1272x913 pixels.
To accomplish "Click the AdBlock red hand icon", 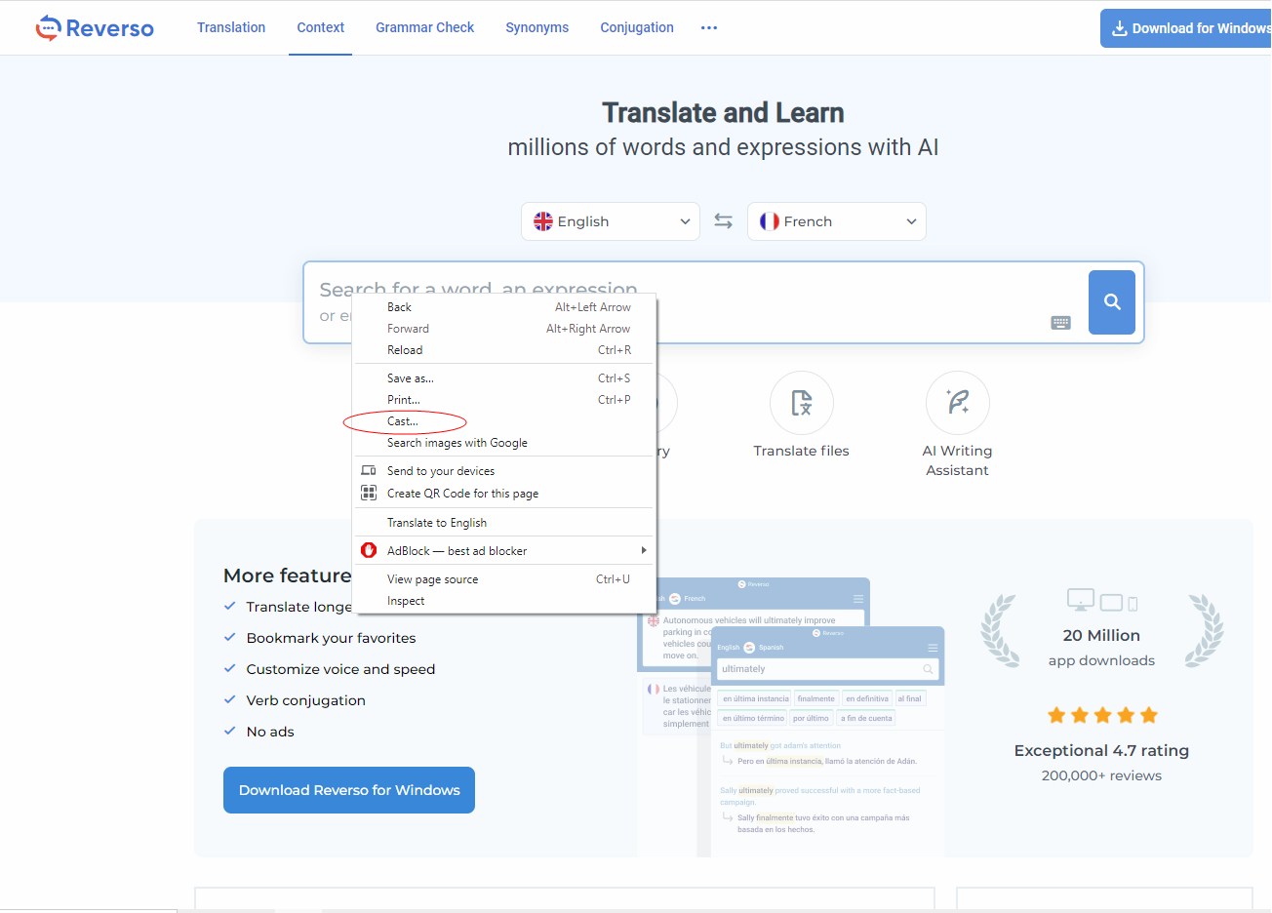I will pos(369,550).
